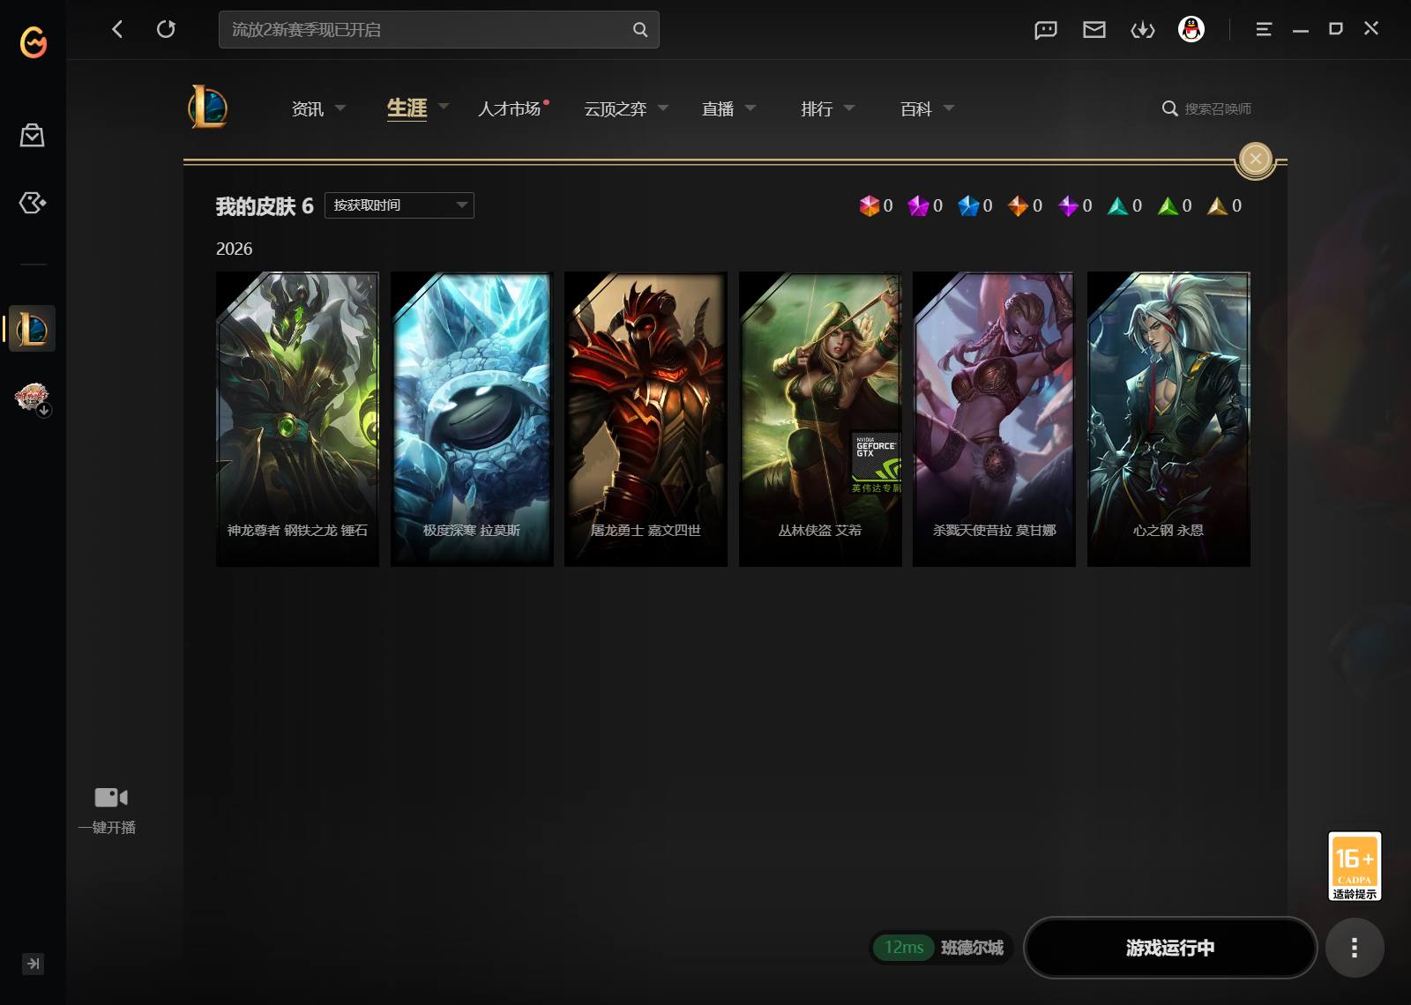Viewport: 1411px width, 1005px height.
Task: Open the 按获取时间 sort dropdown
Action: [x=399, y=205]
